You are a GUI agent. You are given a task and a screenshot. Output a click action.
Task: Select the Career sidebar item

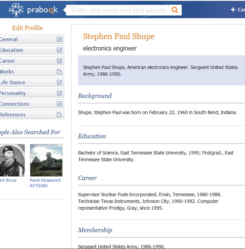[x=8, y=61]
